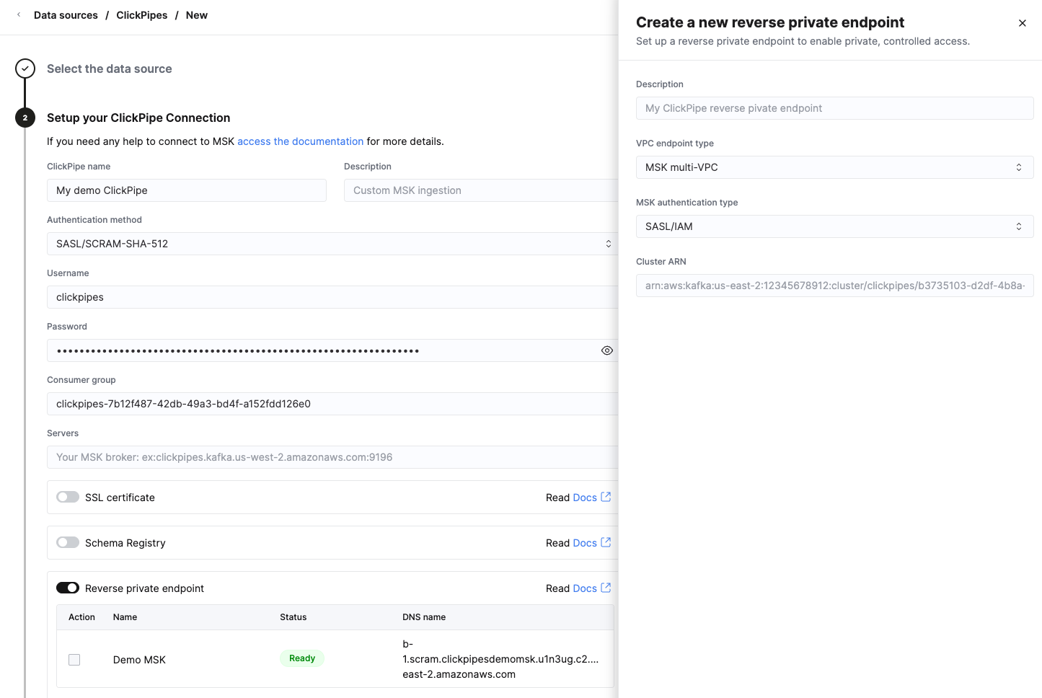Check the Demo MSK endpoint checkbox
The image size is (1042, 698).
(x=74, y=659)
